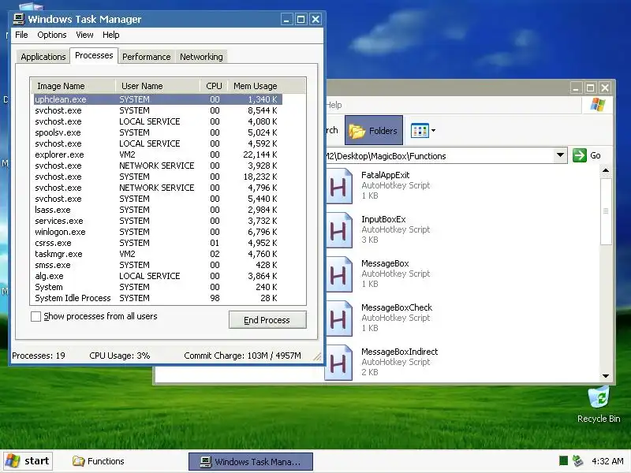Open the Views icon in Explorer toolbar
This screenshot has height=473, width=631.
(420, 131)
